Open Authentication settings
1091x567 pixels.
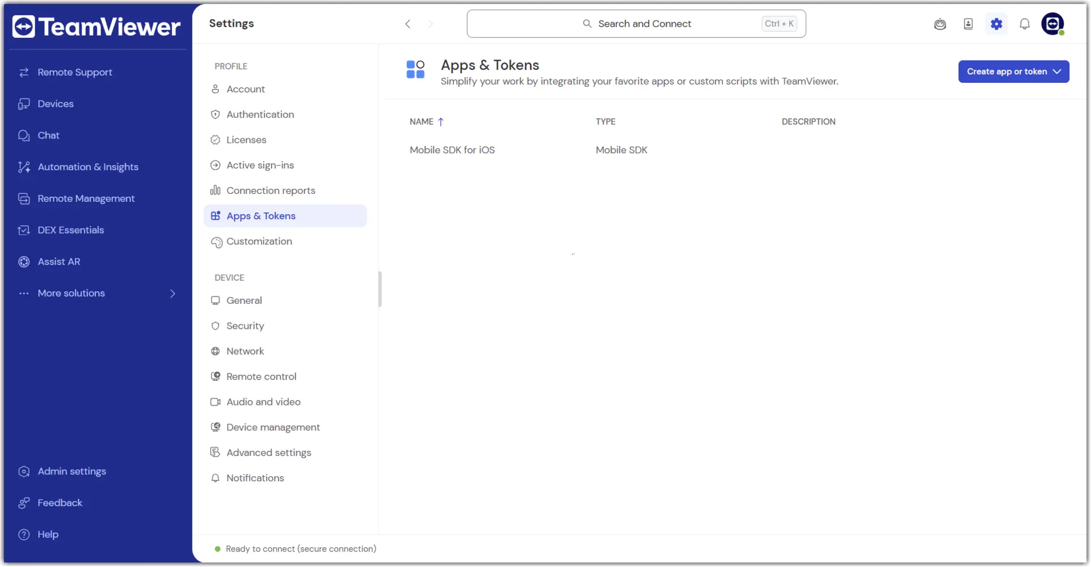pos(285,115)
